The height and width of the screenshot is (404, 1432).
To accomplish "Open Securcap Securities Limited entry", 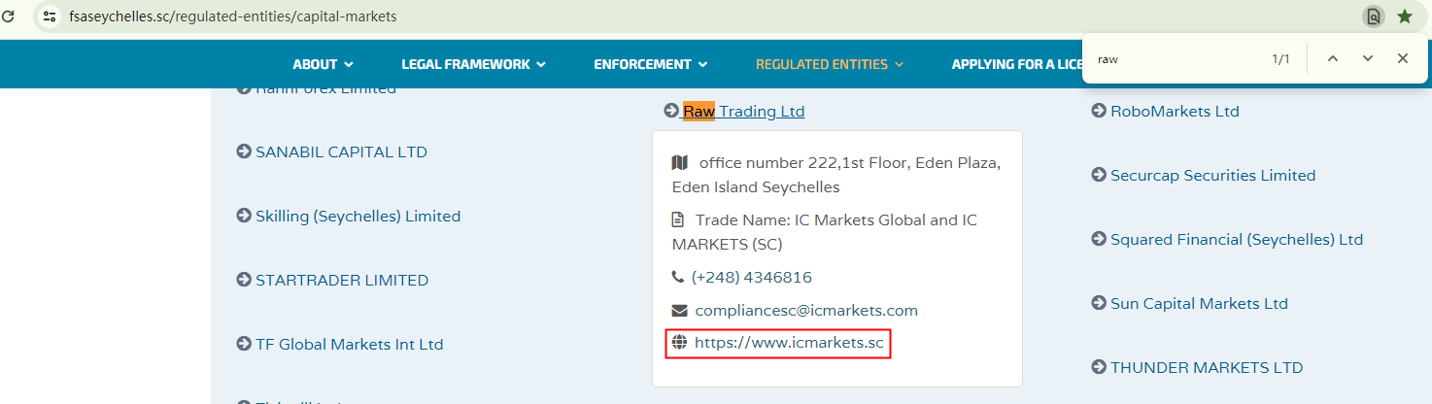I will 1212,176.
